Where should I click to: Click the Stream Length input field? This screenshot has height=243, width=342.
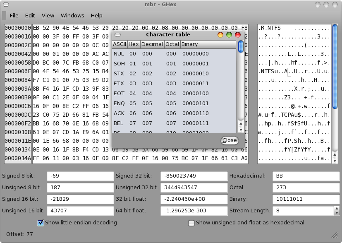point(303,211)
